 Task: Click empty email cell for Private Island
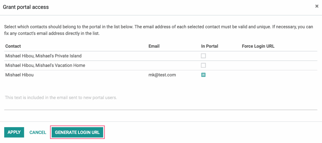point(173,56)
